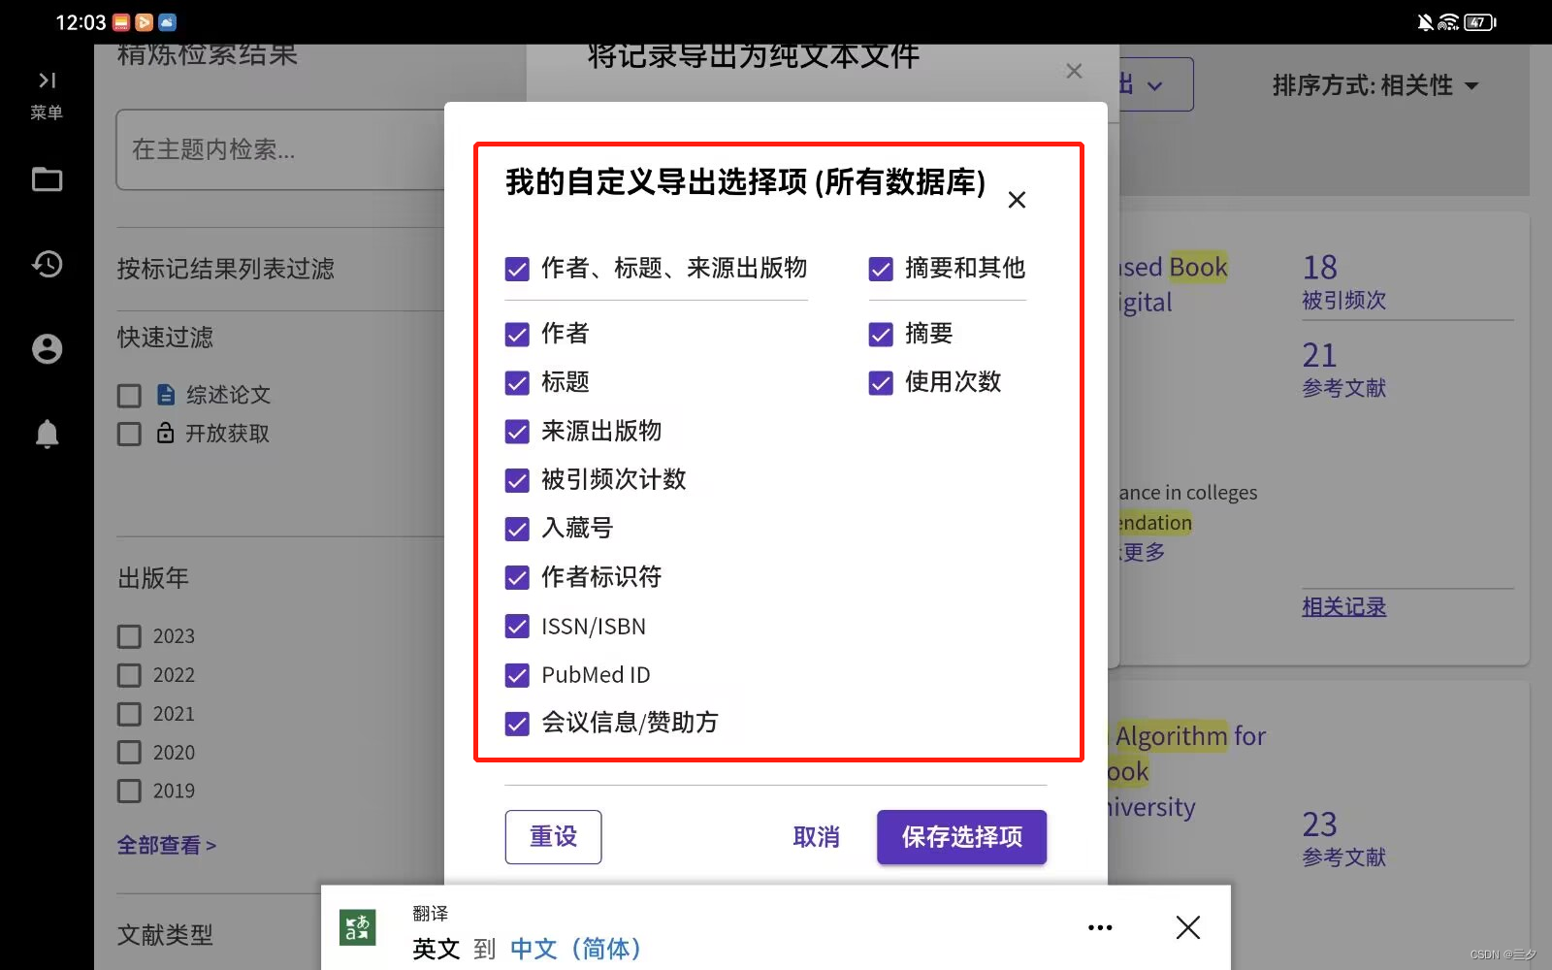Viewport: 1552px width, 970px height.
Task: Close the translate bar
Action: click(x=1187, y=927)
